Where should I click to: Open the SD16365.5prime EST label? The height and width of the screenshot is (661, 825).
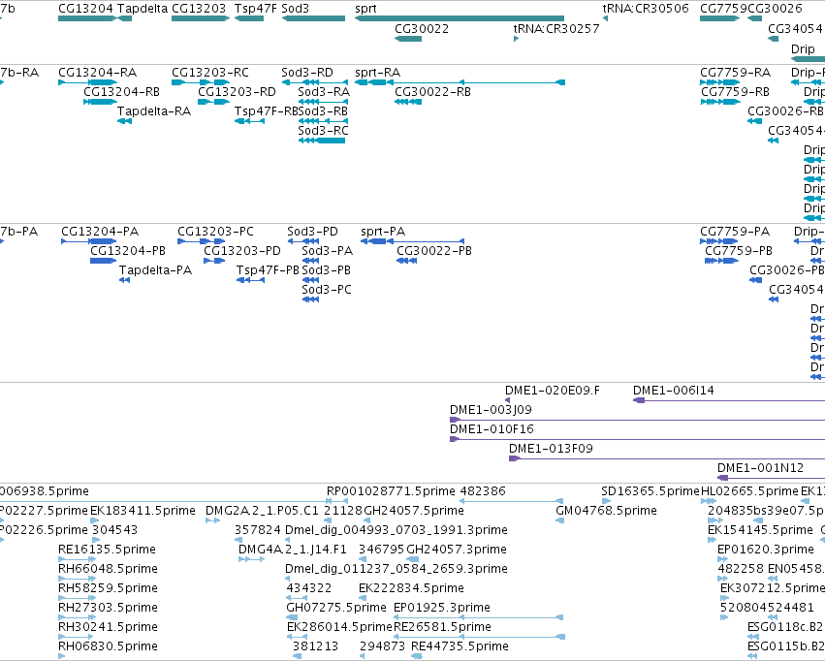tap(650, 491)
